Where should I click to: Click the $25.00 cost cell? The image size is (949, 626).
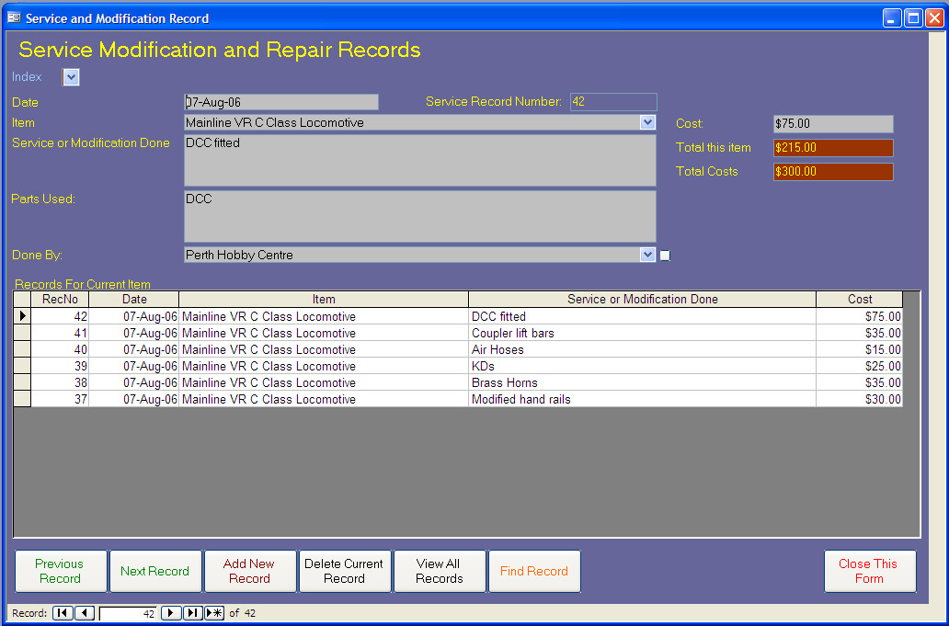tap(860, 366)
